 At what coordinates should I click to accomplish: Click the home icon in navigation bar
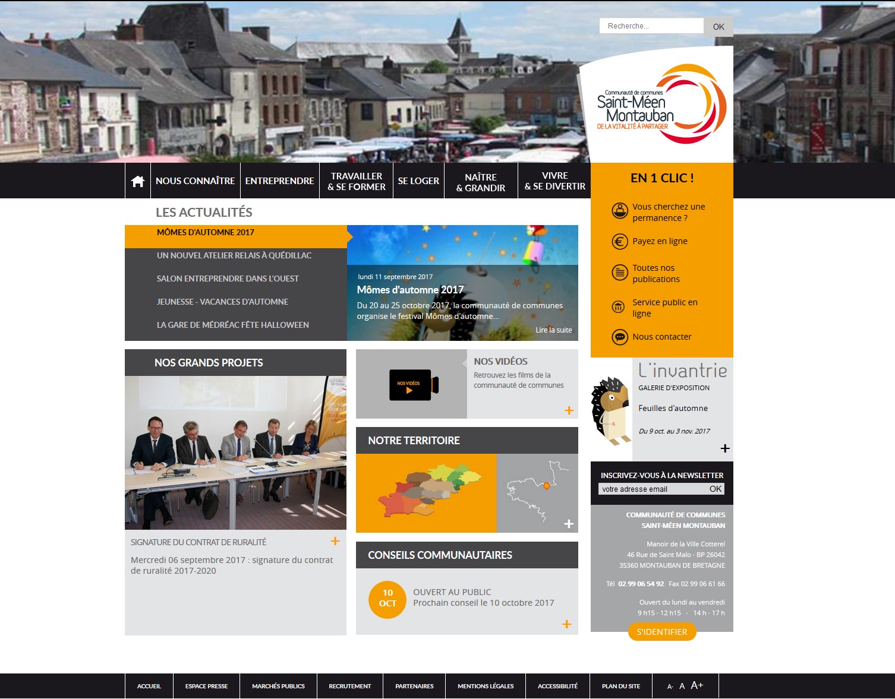tap(138, 181)
